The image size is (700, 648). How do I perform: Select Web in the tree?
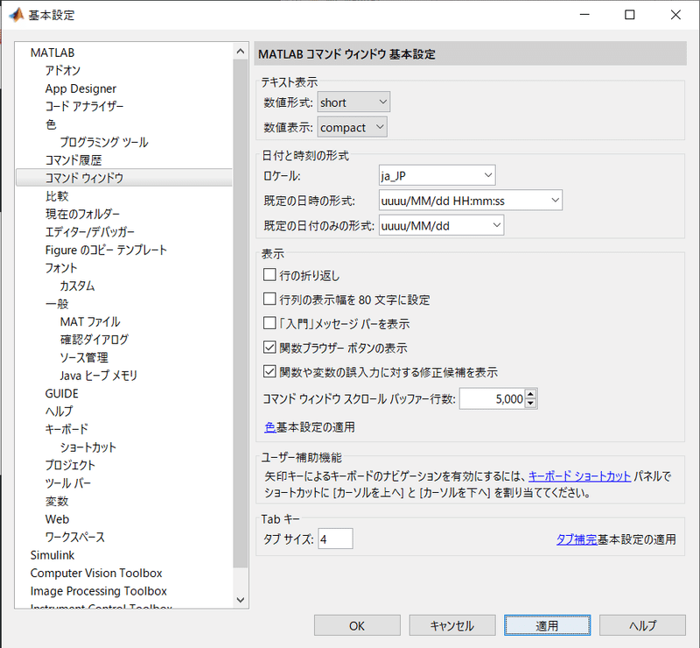pos(57,519)
